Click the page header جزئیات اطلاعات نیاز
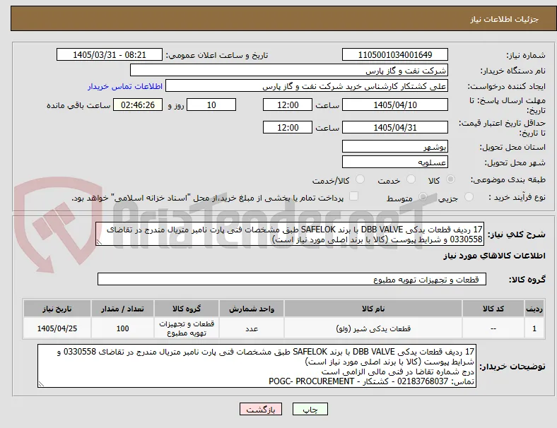This screenshot has height=428, width=557. click(x=504, y=19)
